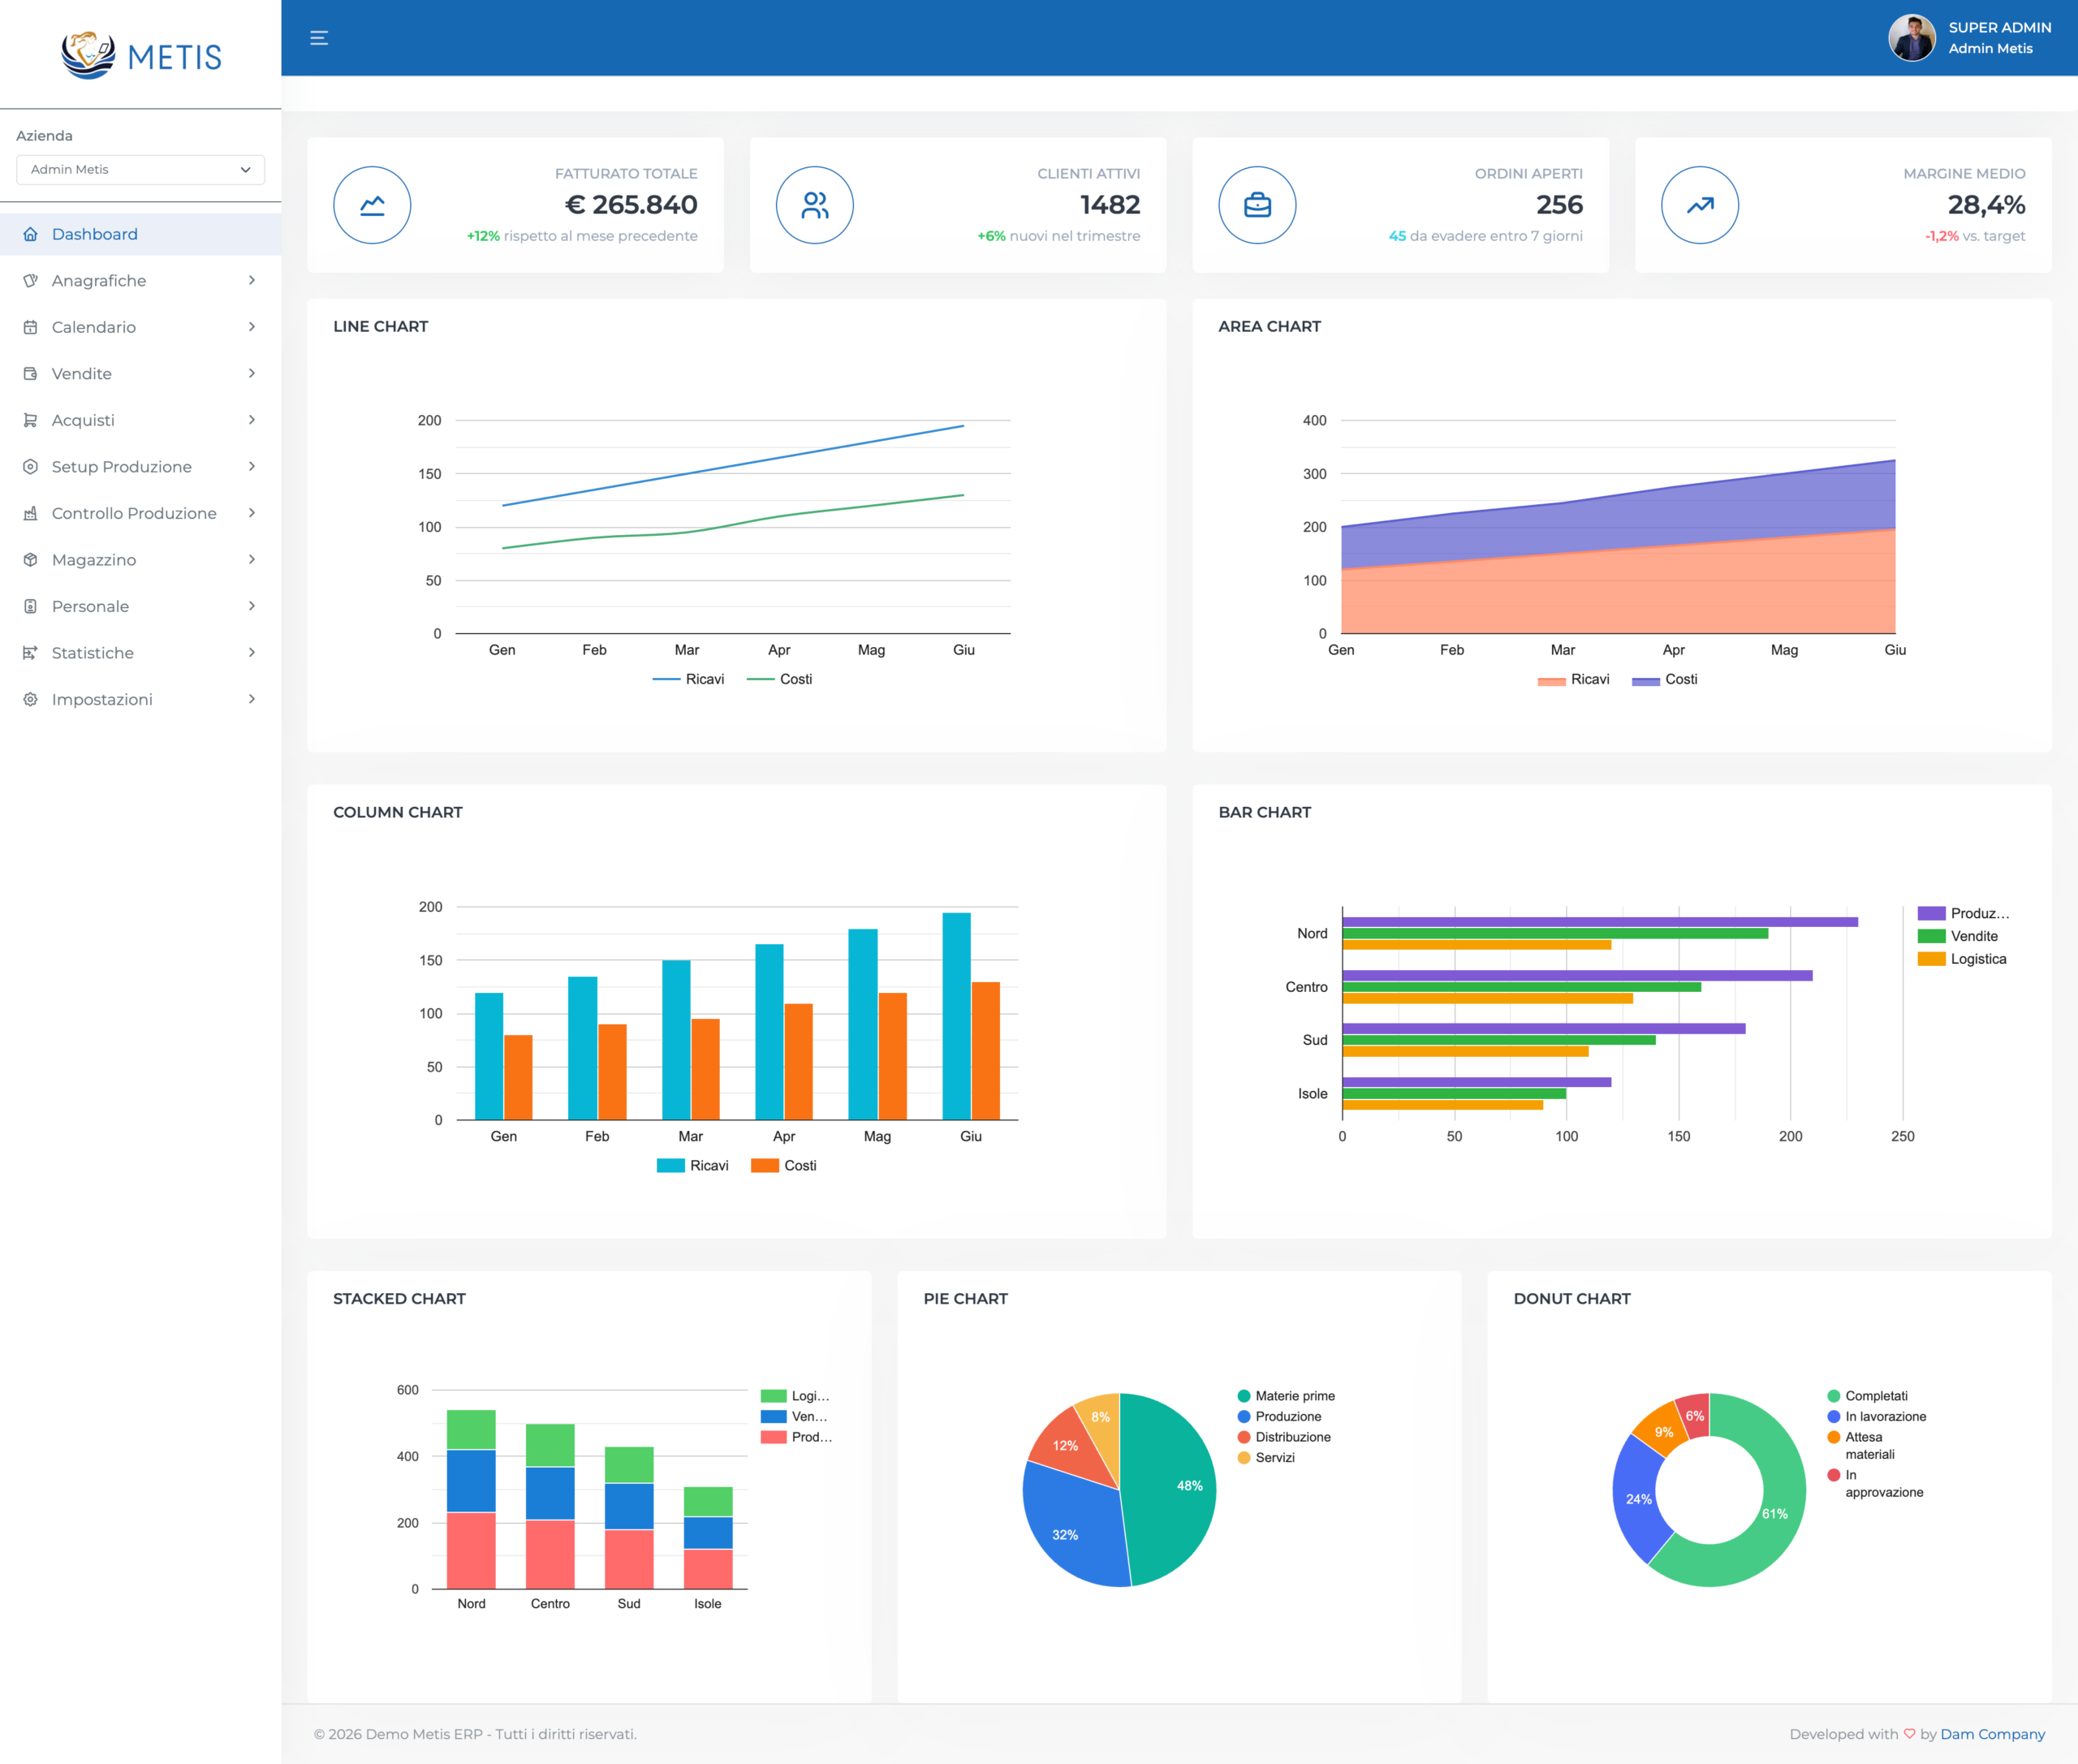Click the 61% Completati donut segment

coord(1776,1515)
